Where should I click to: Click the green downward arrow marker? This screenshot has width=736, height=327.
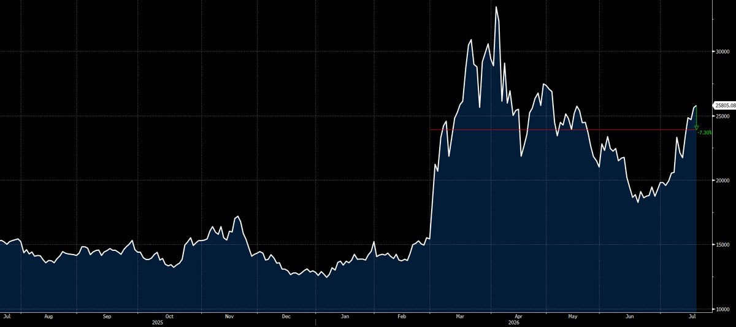(x=697, y=128)
